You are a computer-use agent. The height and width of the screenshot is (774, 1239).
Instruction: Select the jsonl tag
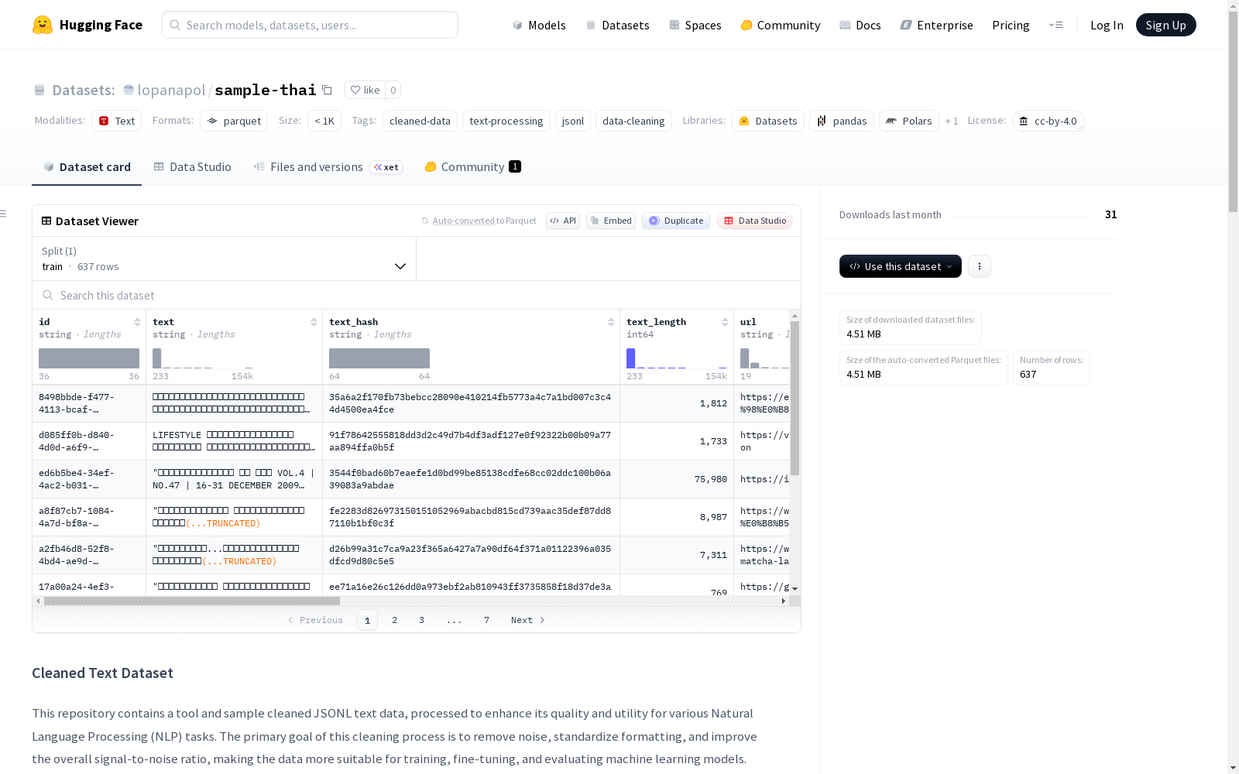573,121
